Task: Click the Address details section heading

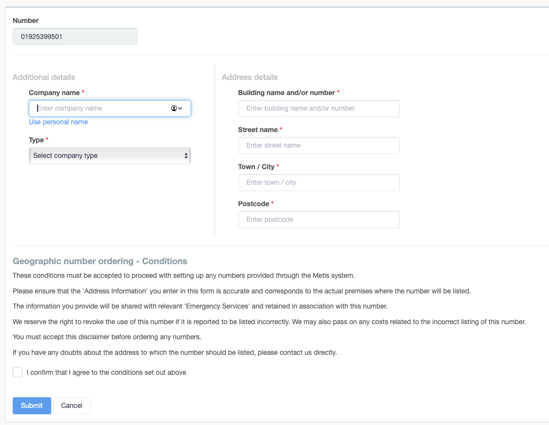Action: [x=250, y=77]
